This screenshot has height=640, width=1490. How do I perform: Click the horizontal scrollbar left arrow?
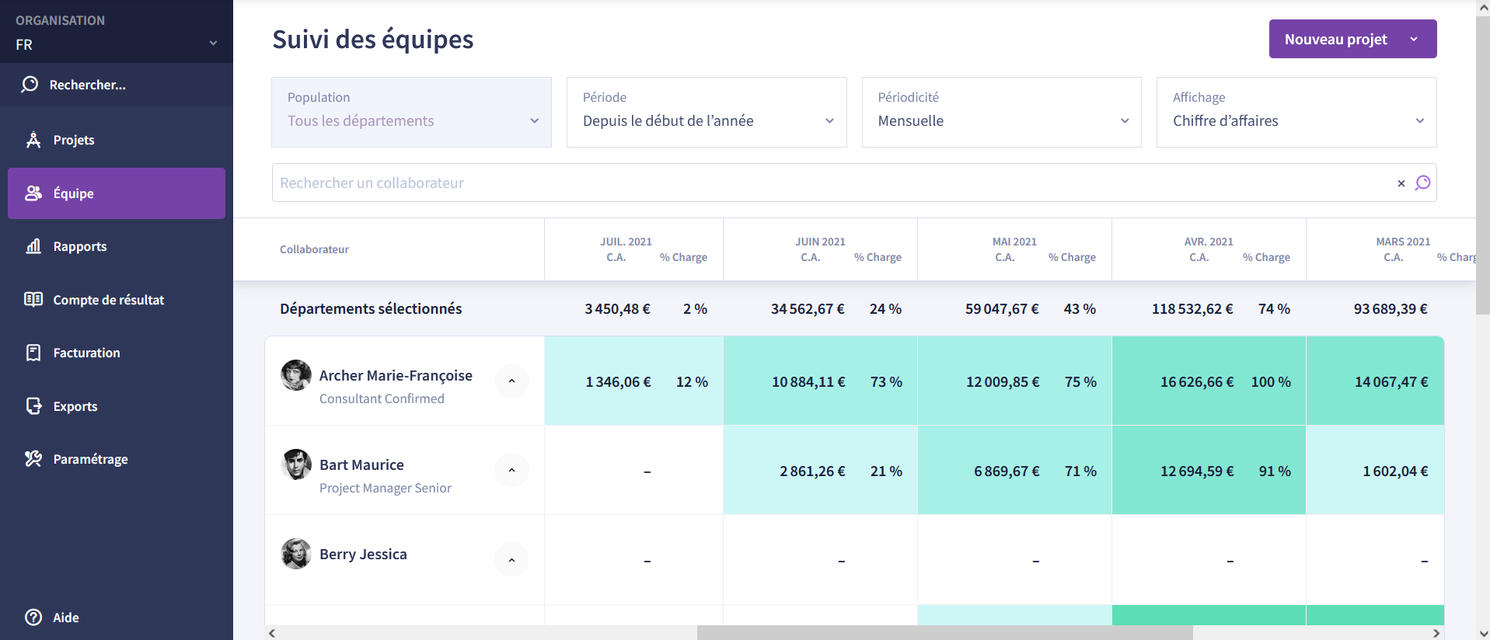pos(272,633)
